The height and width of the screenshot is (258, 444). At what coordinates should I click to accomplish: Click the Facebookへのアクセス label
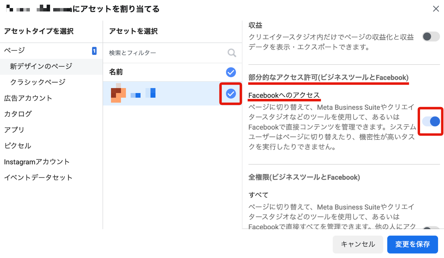click(x=284, y=96)
